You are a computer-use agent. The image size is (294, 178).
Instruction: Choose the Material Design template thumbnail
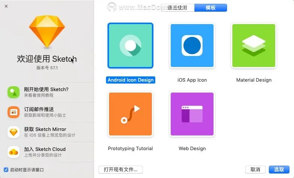pos(254,46)
